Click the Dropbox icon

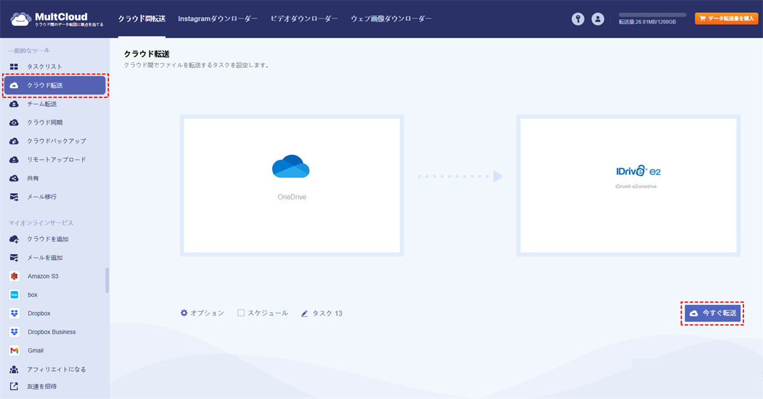(x=14, y=313)
